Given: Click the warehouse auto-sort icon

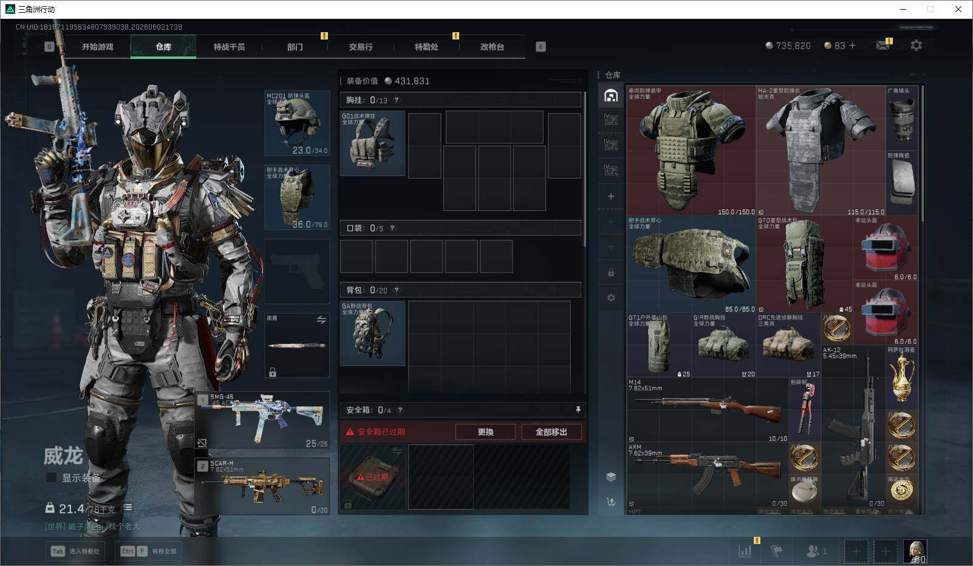Looking at the screenshot, I should [611, 502].
